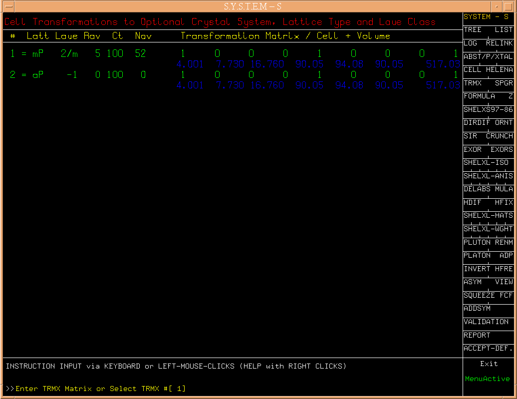Screen dimensions: 517x399
Task: Select the PLATON menu item
Action: tap(477, 255)
